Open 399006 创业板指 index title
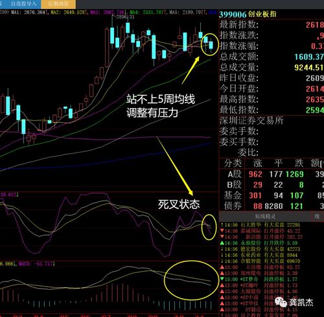This screenshot has width=324, height=317. (x=248, y=14)
